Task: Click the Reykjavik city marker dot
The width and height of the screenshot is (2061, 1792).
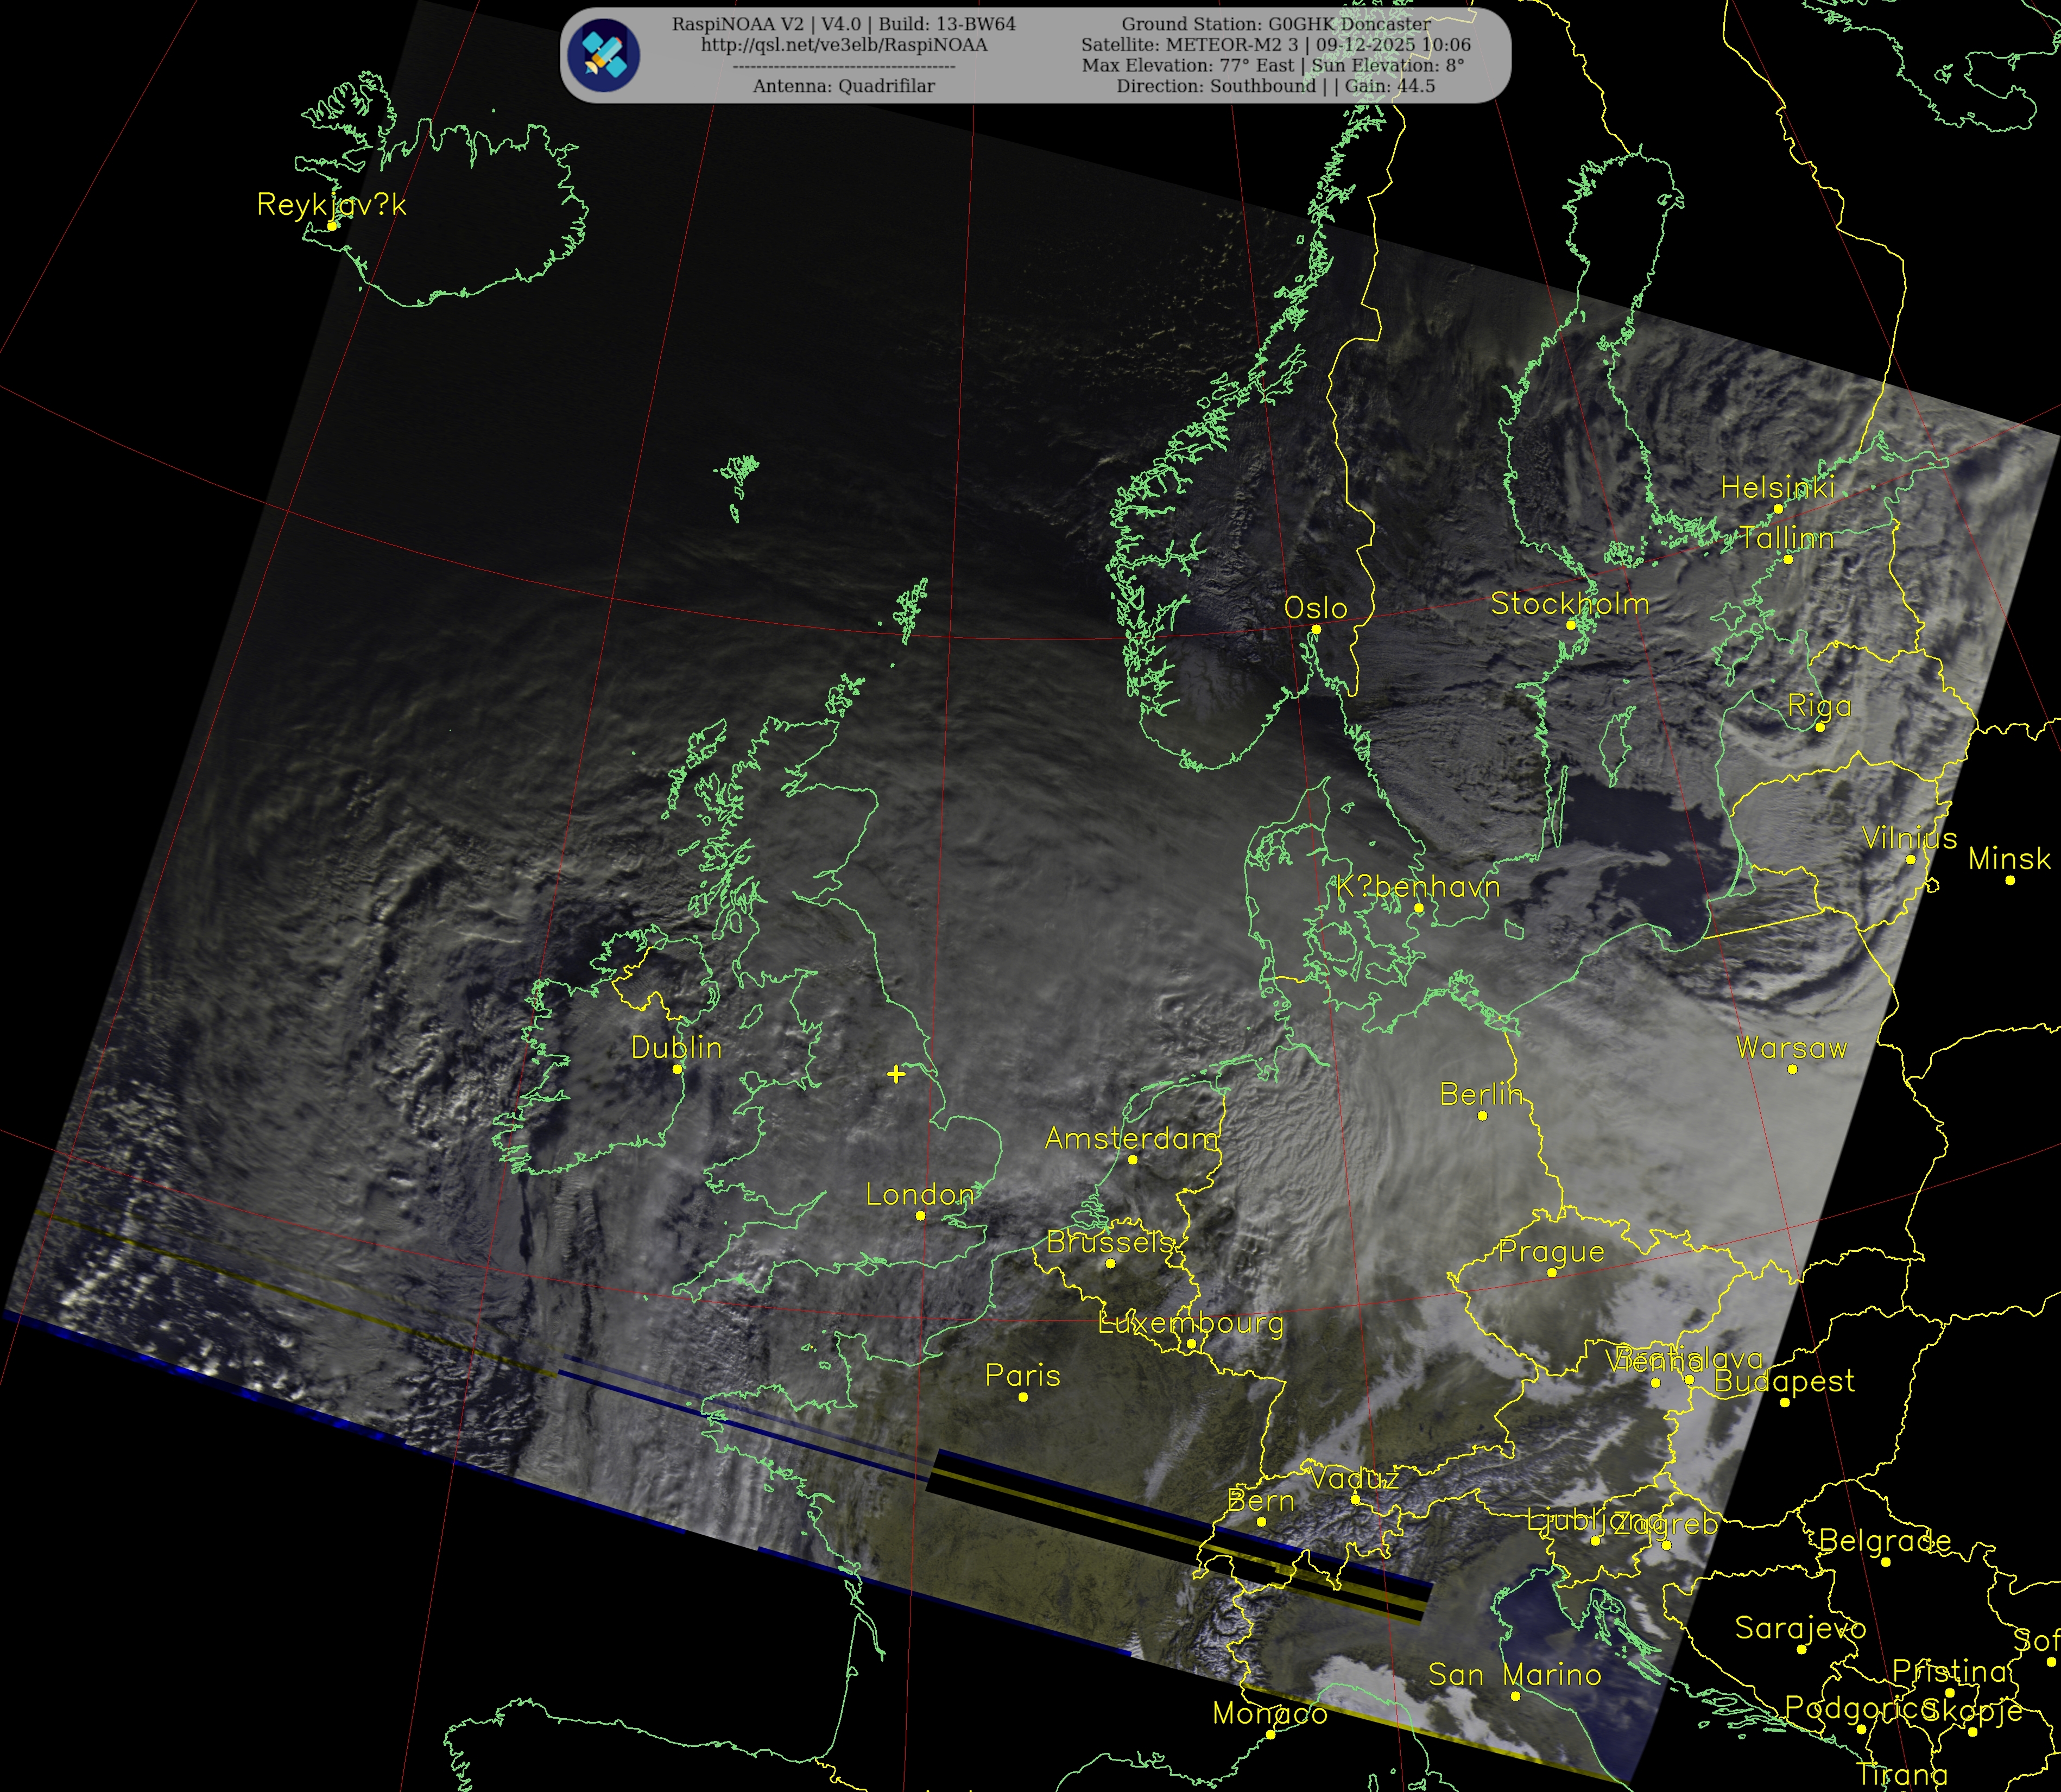Action: tap(332, 226)
